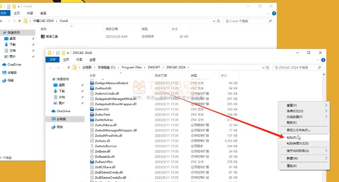Open Give access to (授予访问权限) submenu
339x182 pixels.
[x=304, y=151]
